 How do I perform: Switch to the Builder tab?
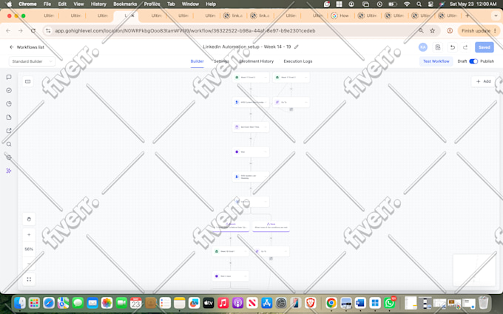(197, 61)
